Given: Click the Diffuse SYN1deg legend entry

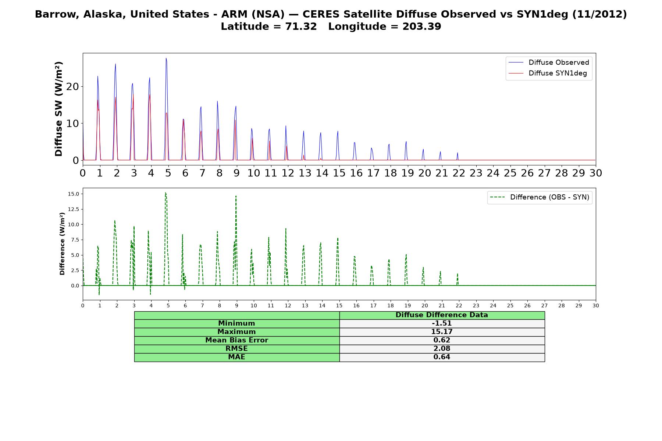Looking at the screenshot, I should coord(548,73).
